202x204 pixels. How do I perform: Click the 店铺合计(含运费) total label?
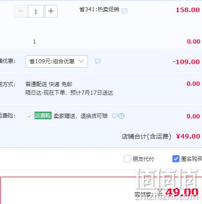[x=146, y=136]
